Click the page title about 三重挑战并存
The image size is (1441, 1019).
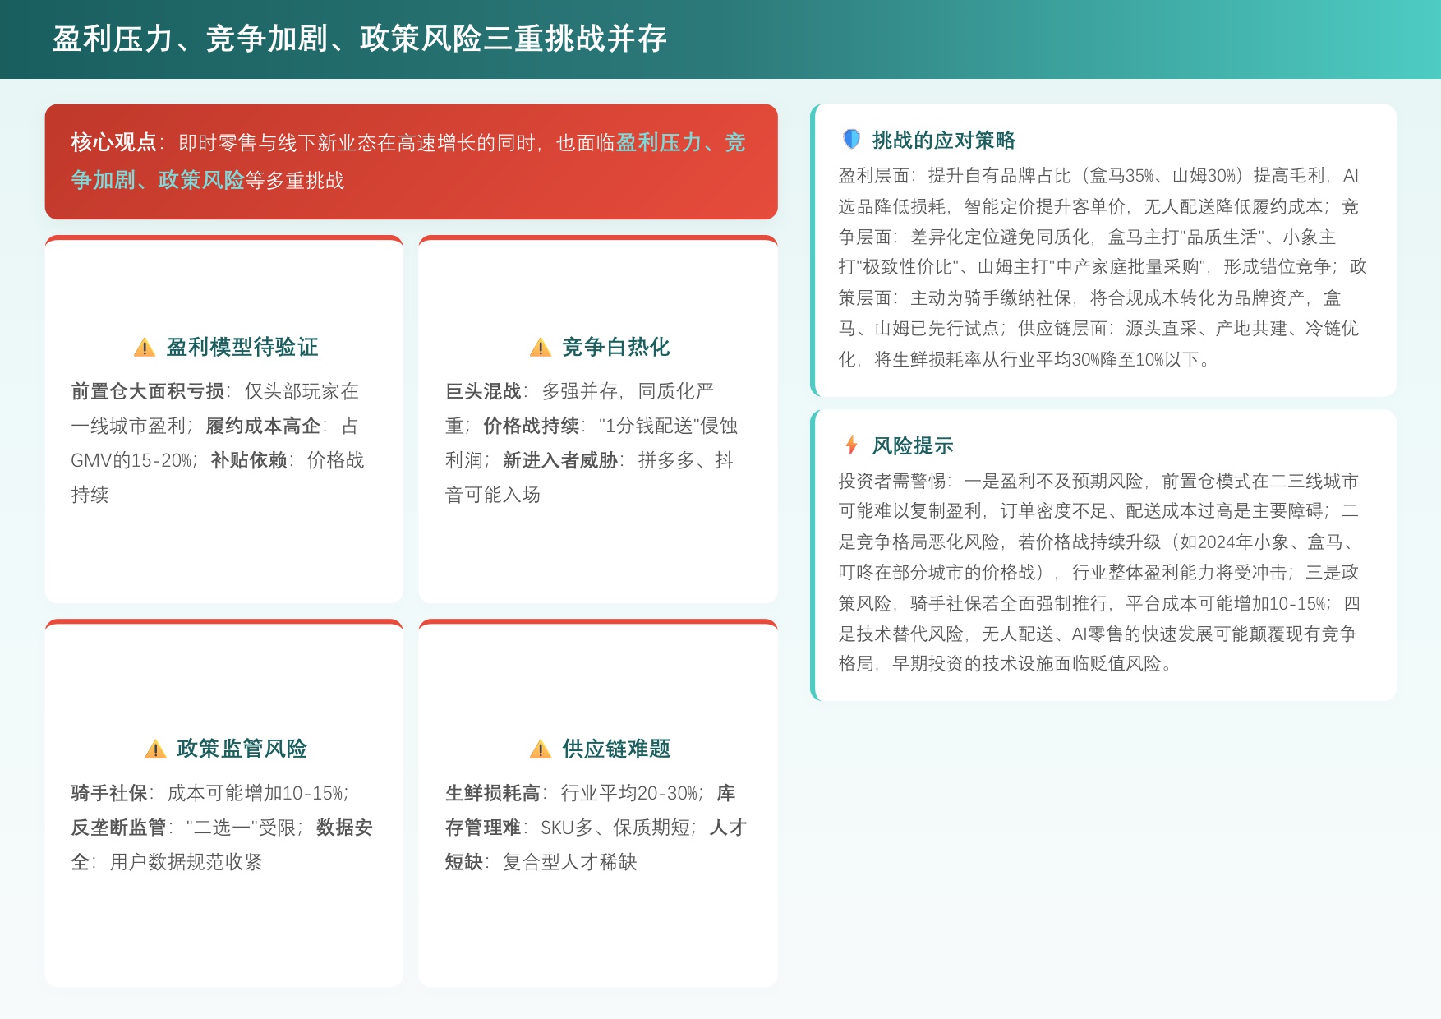[x=360, y=37]
